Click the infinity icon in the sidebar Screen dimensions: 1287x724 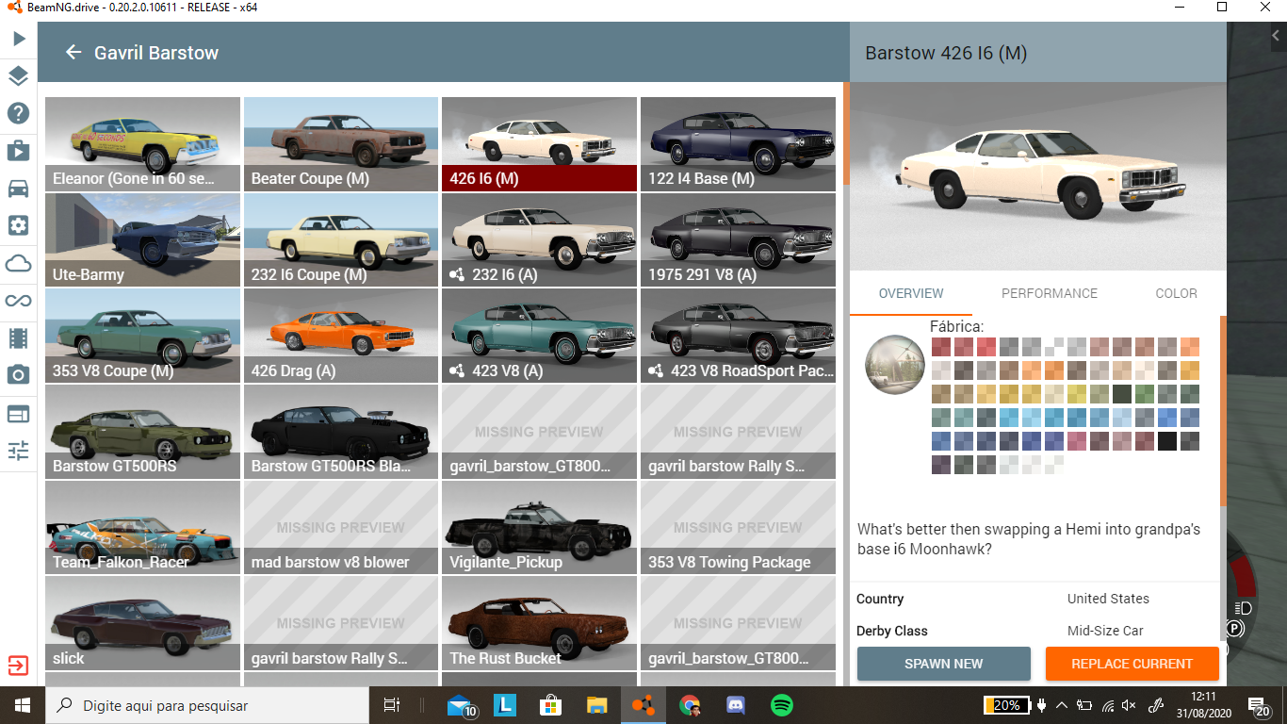click(18, 301)
